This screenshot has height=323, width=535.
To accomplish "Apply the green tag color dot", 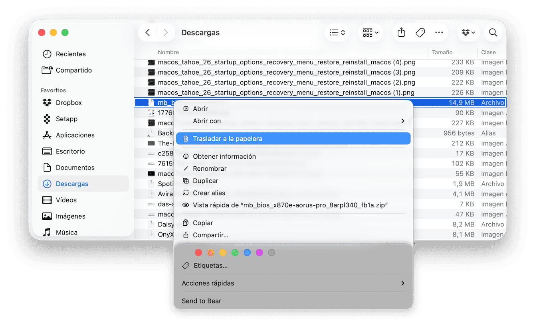I will point(235,252).
